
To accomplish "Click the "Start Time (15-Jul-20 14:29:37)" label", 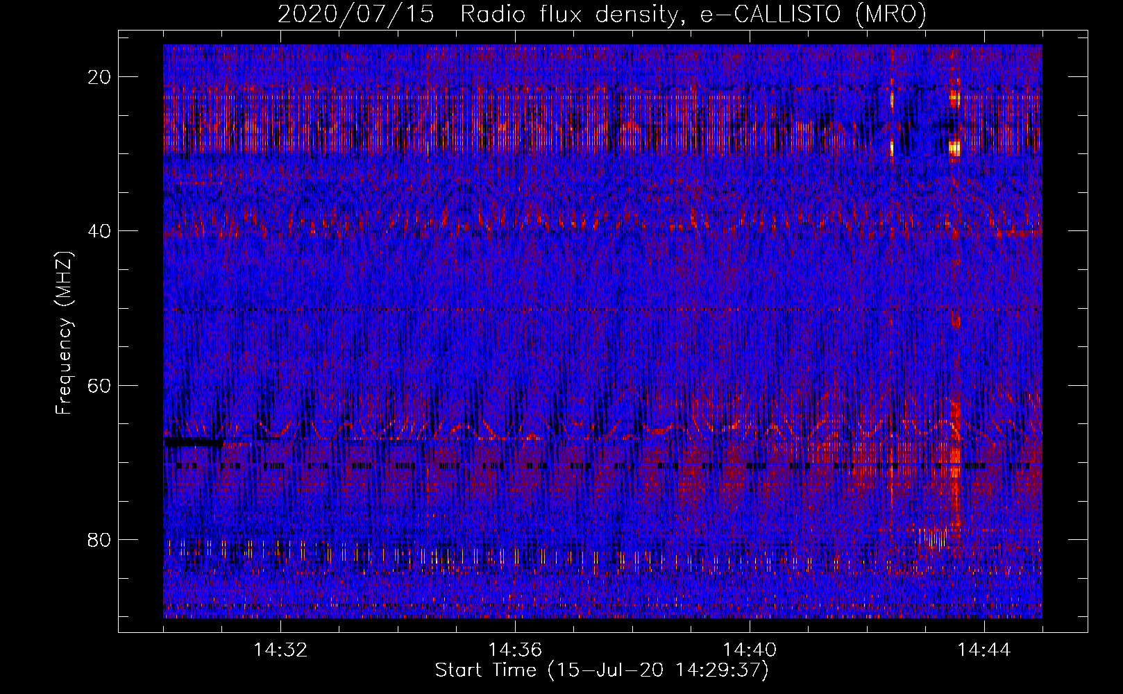I will (x=602, y=670).
